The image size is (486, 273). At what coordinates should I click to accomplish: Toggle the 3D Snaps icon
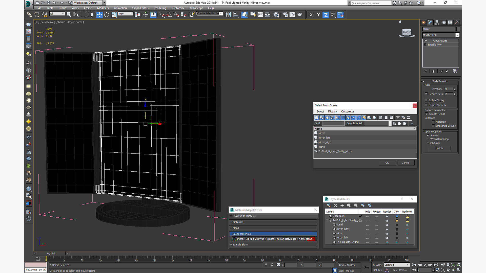162,15
